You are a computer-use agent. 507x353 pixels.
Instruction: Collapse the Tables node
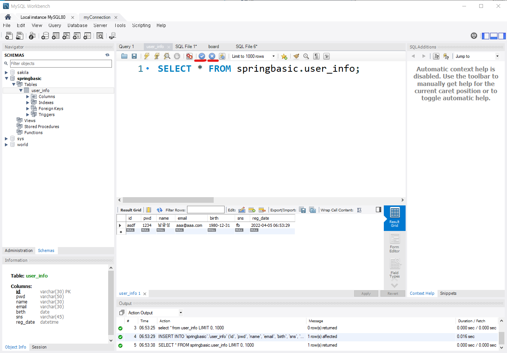point(14,84)
